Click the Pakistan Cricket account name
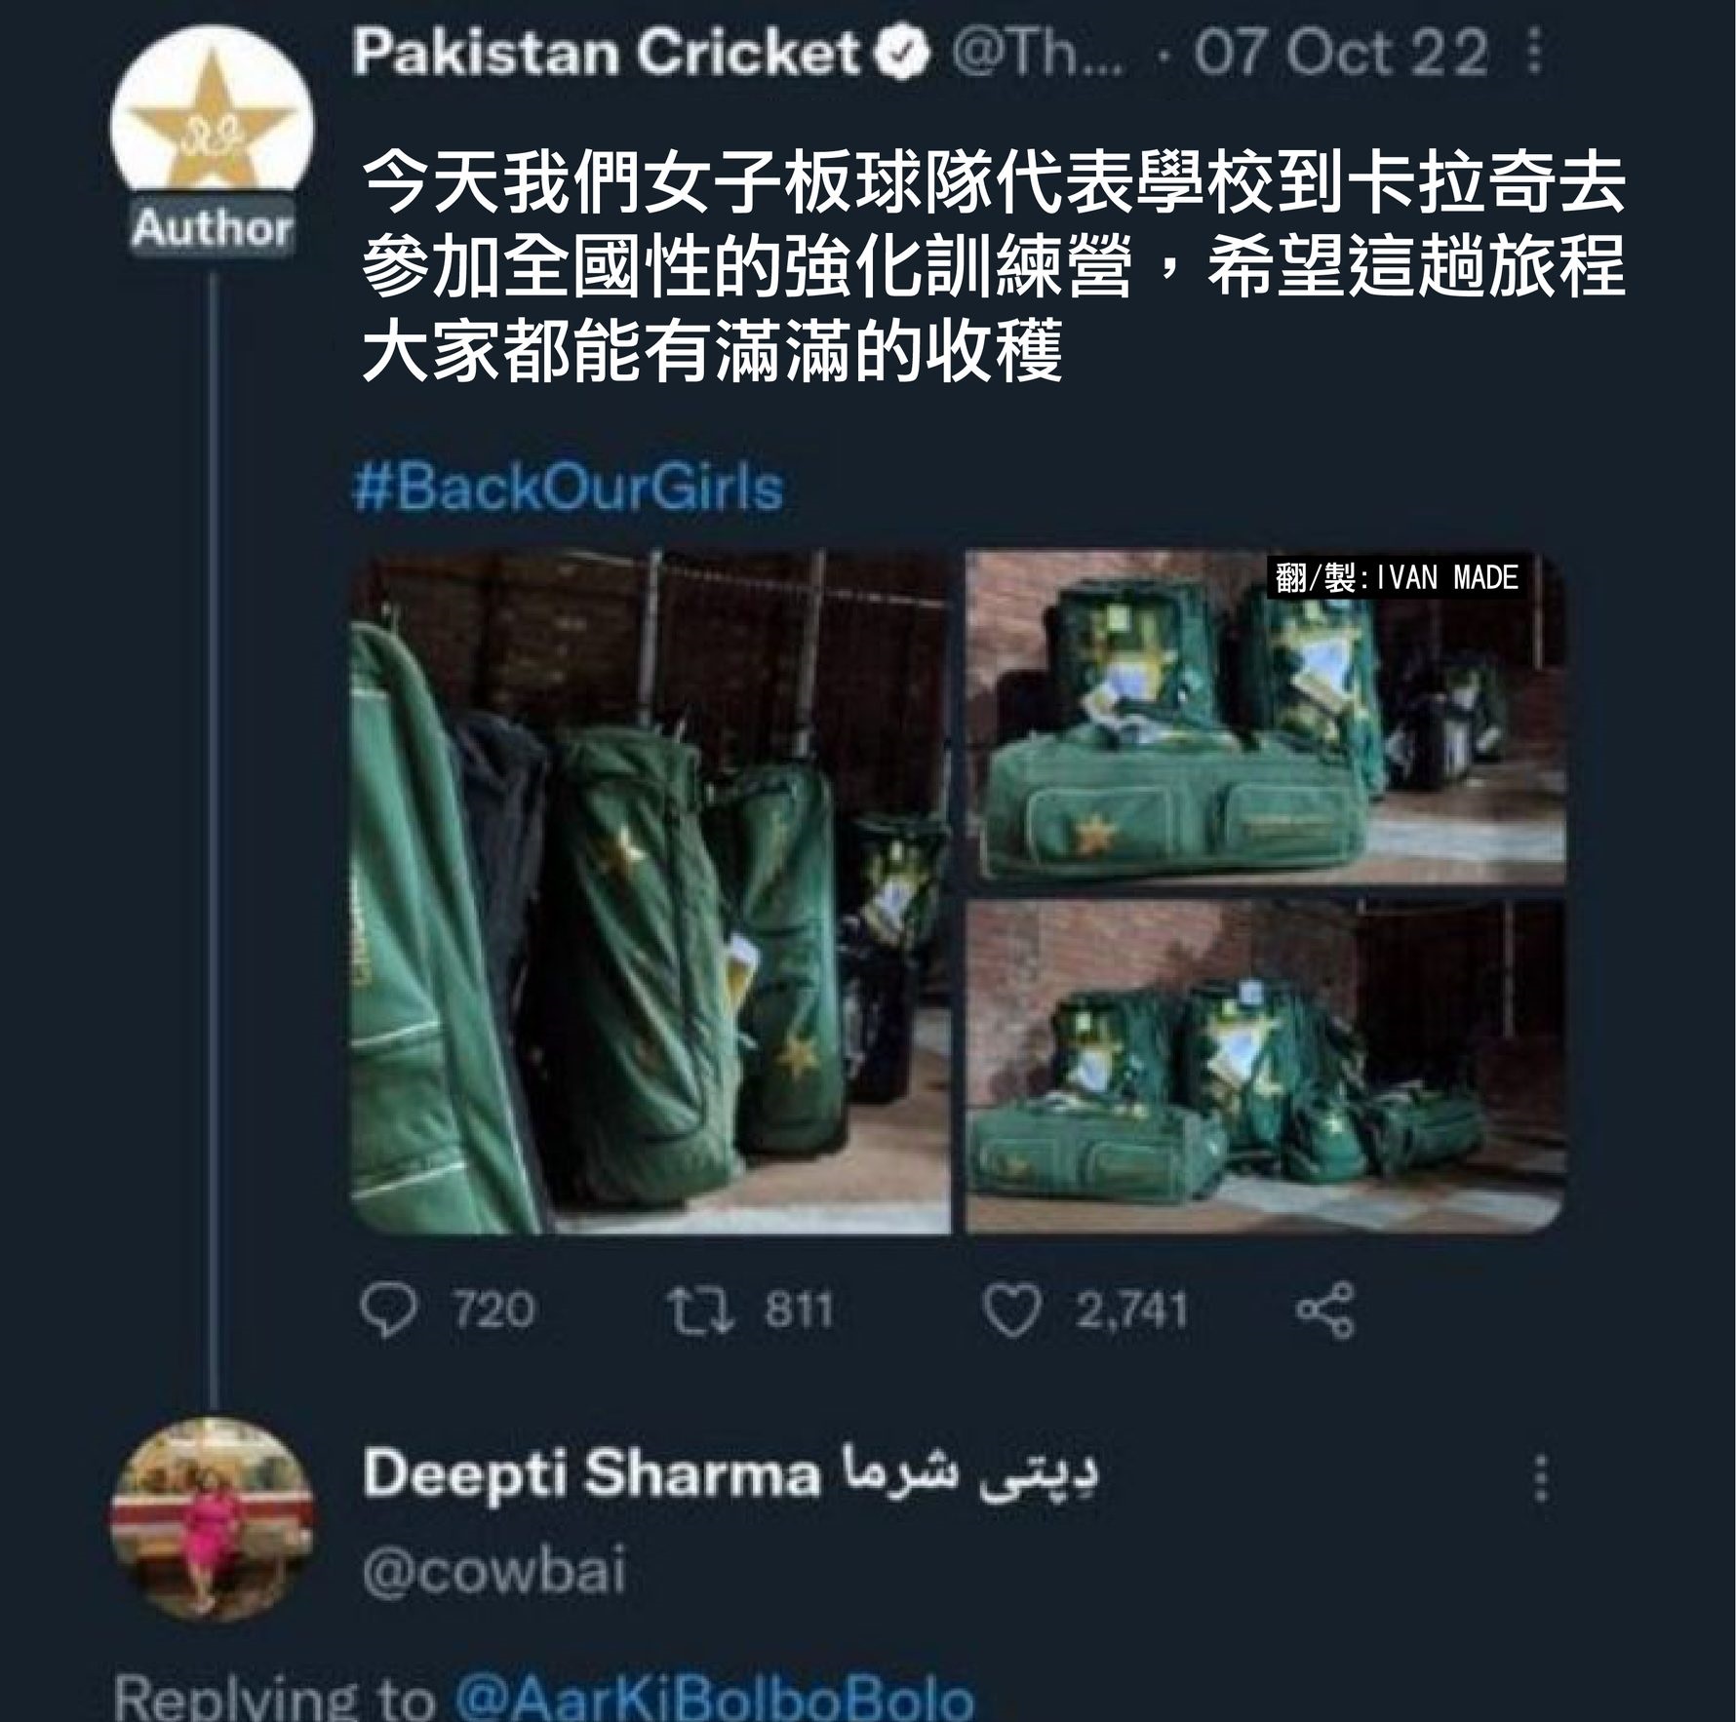Viewport: 1736px width, 1722px height. click(607, 52)
